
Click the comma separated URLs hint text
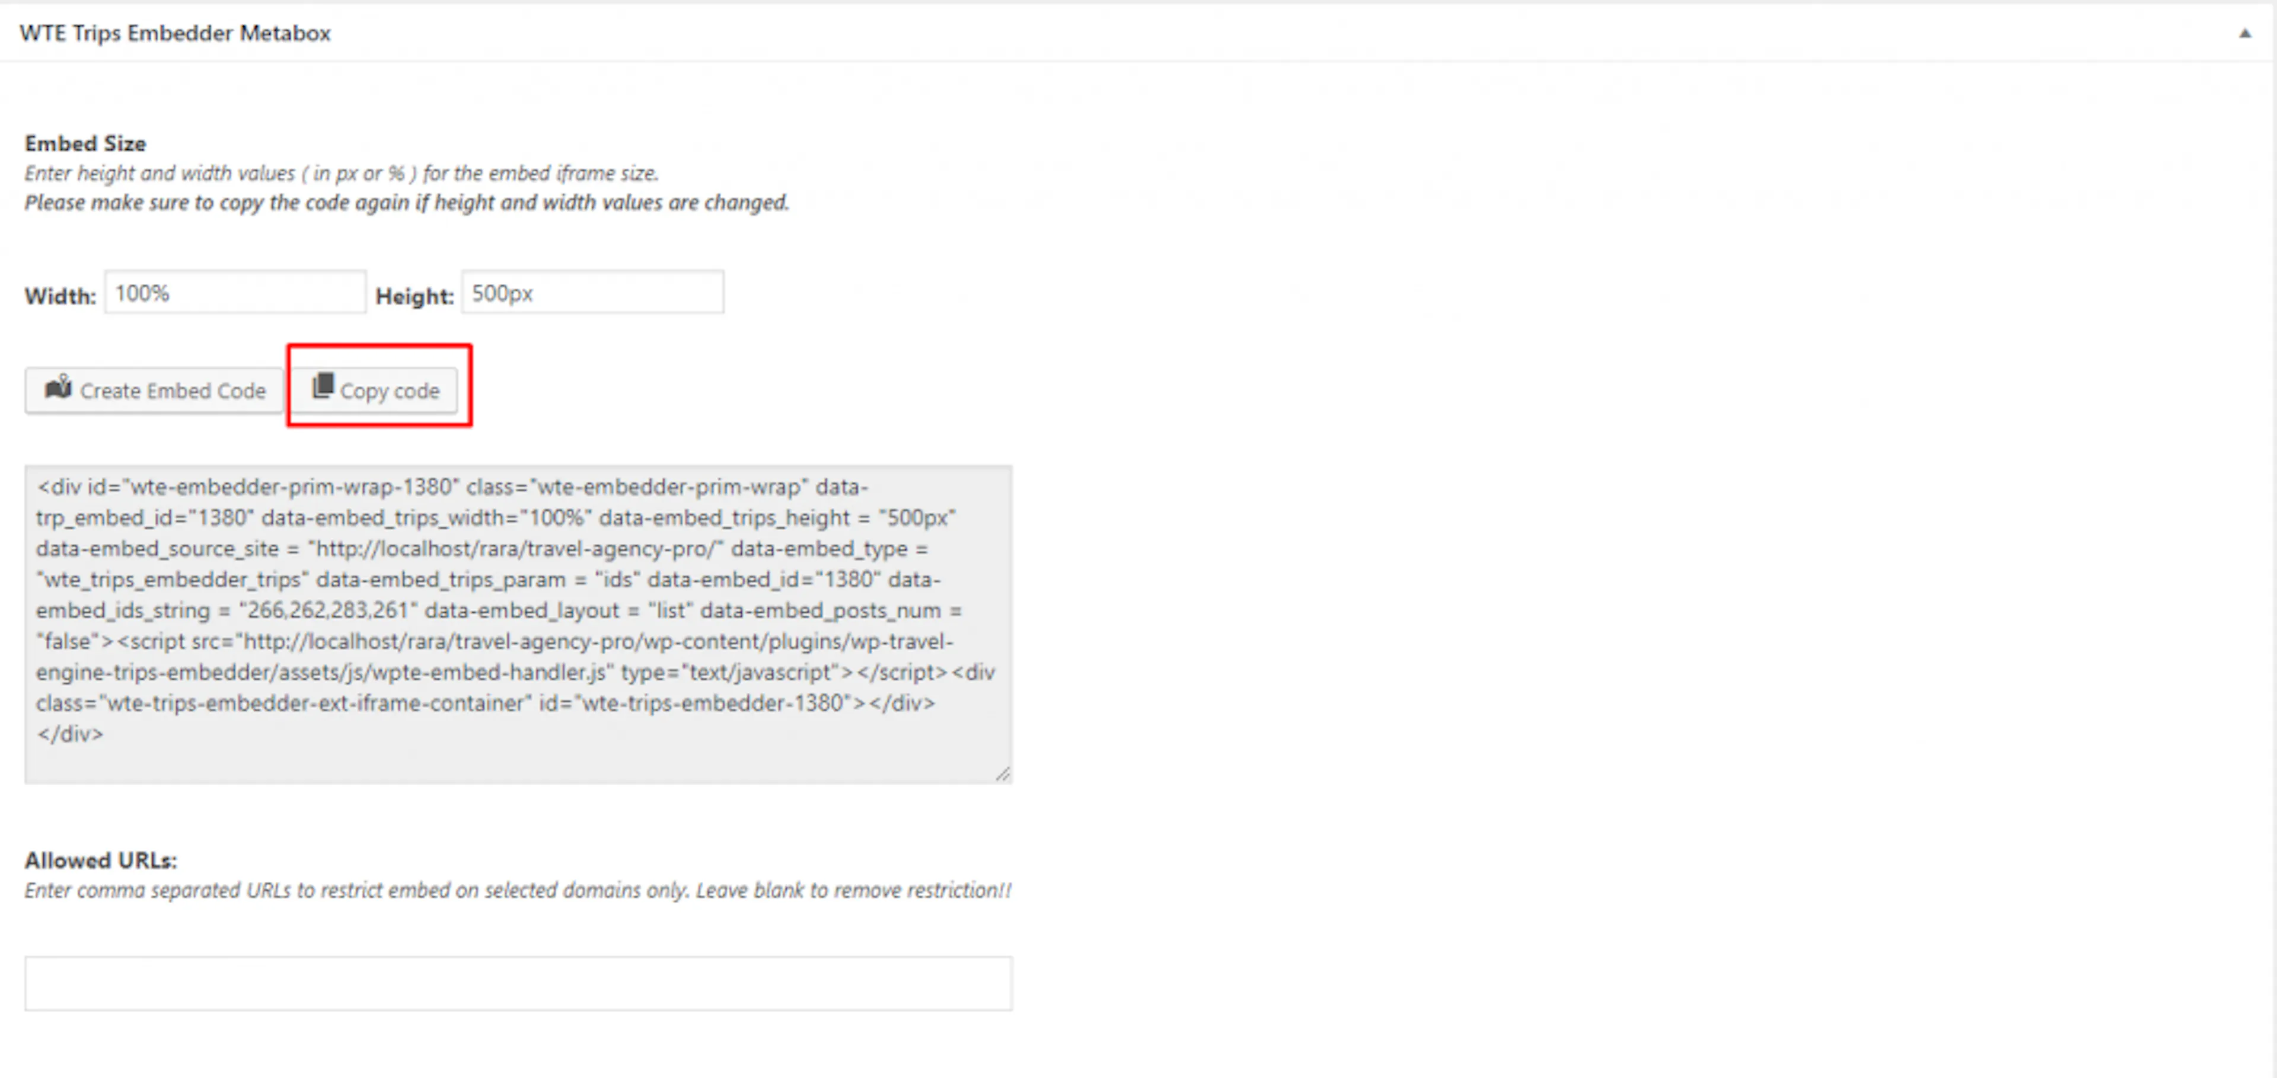(x=518, y=891)
